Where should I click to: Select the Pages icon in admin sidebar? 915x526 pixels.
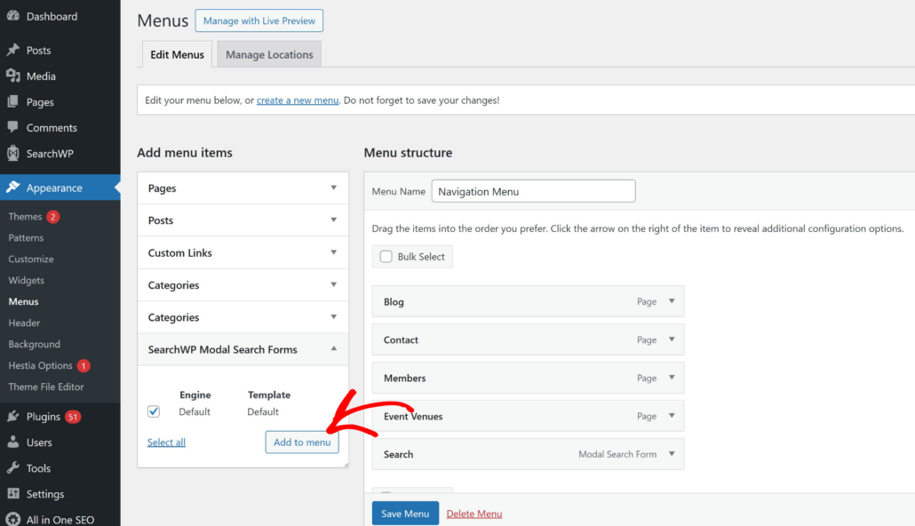coord(12,101)
